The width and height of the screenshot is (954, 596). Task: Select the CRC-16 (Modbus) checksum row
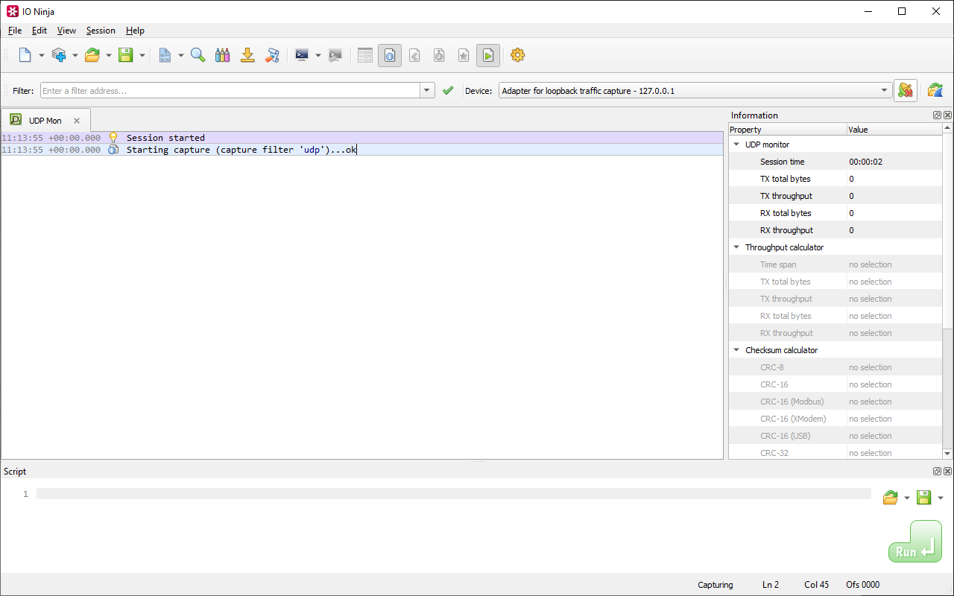(835, 402)
